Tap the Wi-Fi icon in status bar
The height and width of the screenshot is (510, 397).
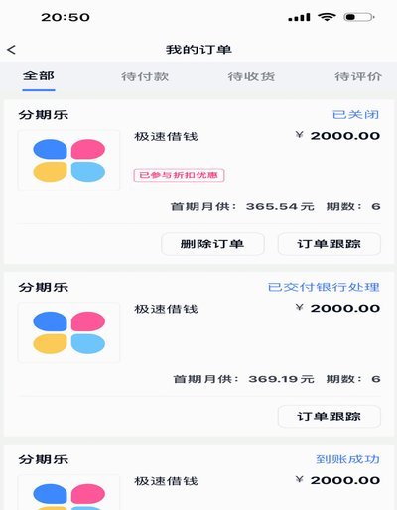327,17
